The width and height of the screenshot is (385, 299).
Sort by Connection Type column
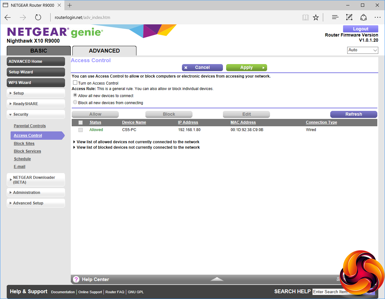tap(321, 122)
